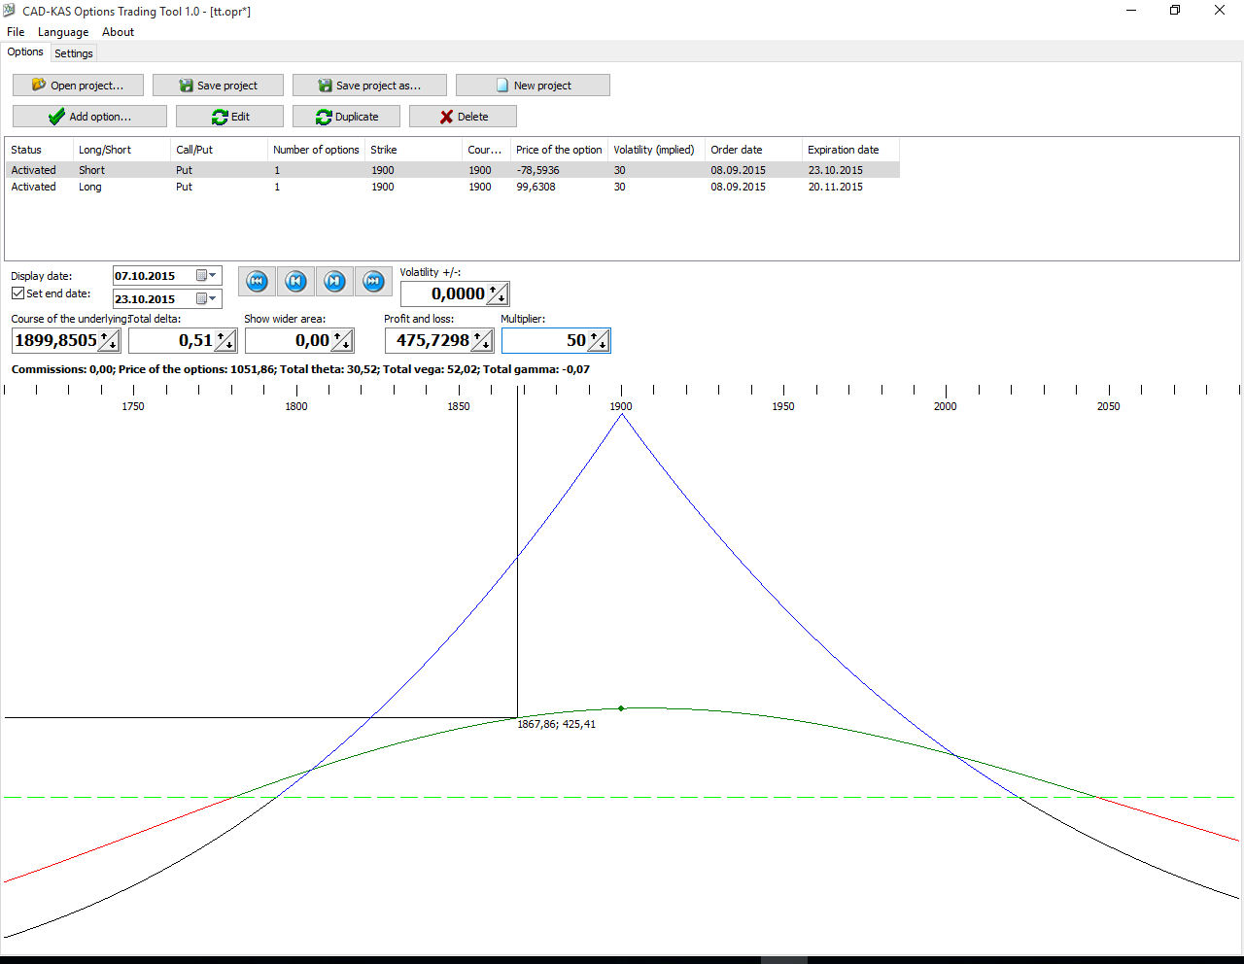Jump to first date with rewind icon

click(257, 282)
